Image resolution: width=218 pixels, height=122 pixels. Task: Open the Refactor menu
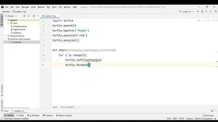pyautogui.click(x=41, y=7)
